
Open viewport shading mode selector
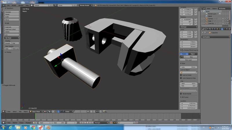click(x=45, y=112)
